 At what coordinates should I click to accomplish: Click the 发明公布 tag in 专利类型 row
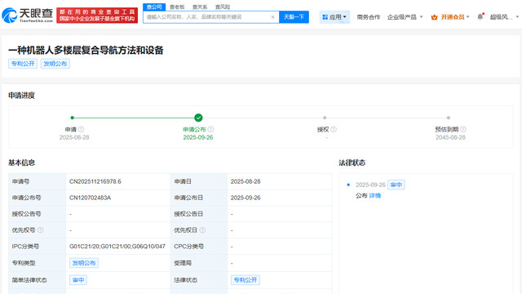tap(84, 263)
